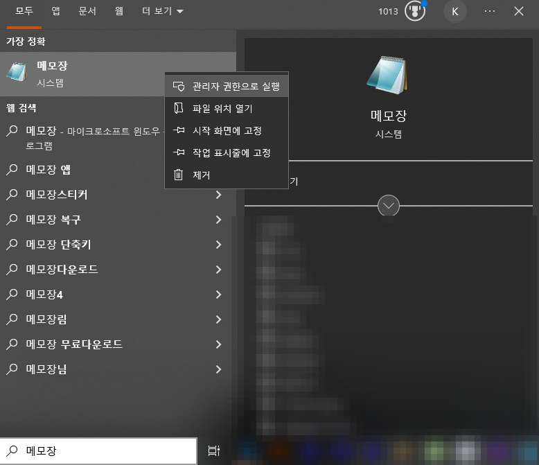This screenshot has height=465, width=539.
Task: Expand arrow next to 메모장 단축키
Action: click(219, 245)
